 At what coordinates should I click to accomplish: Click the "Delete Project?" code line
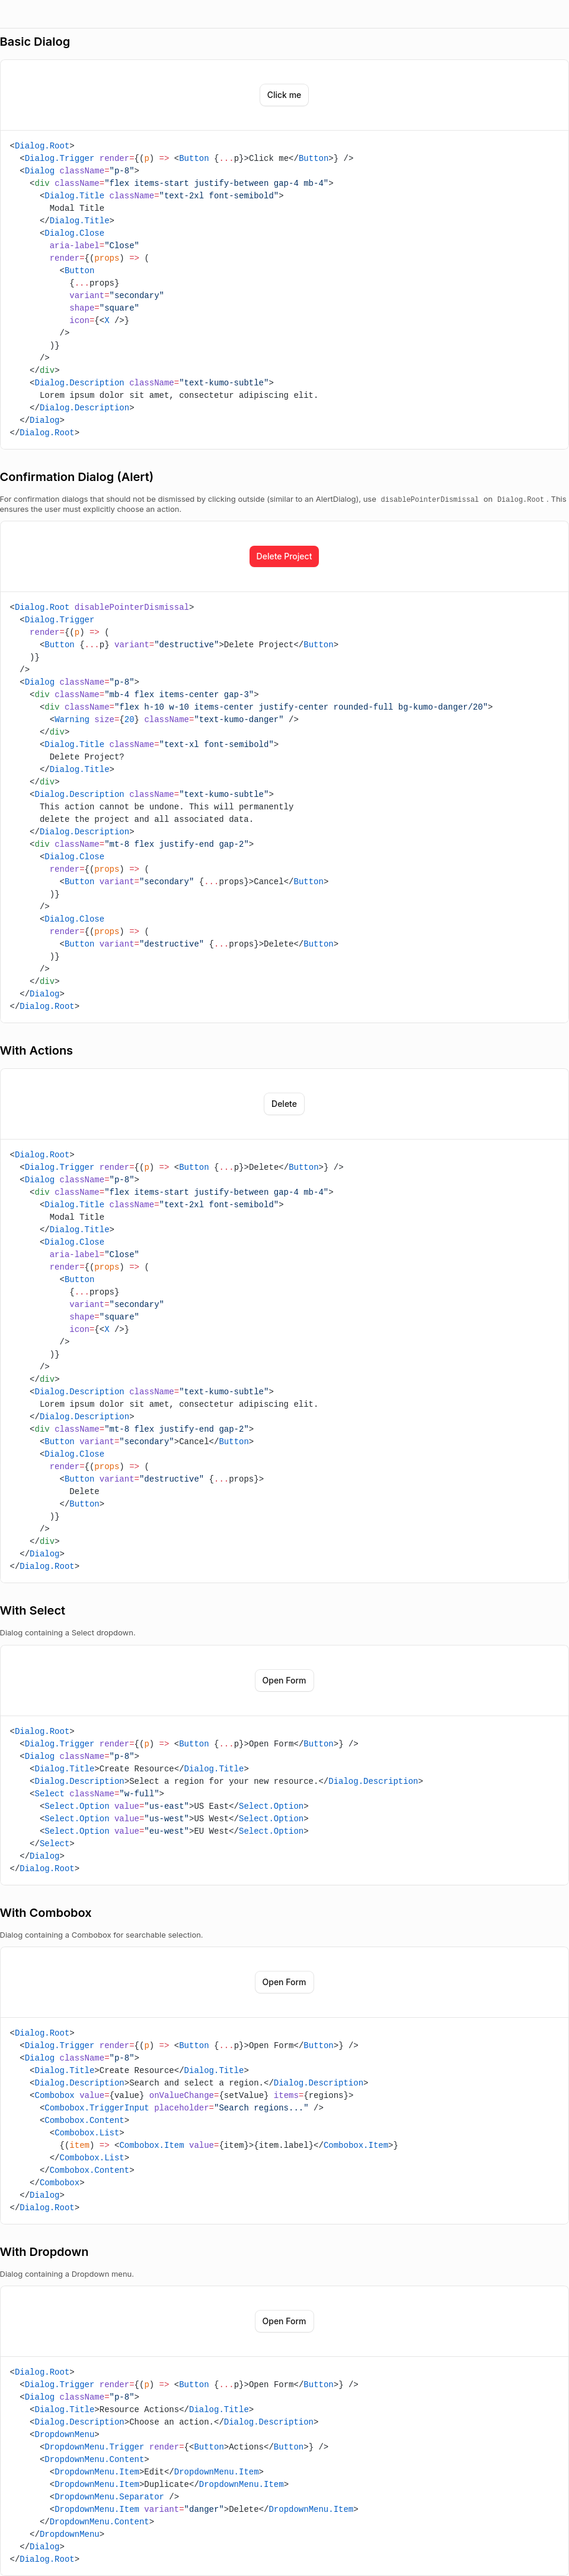[x=87, y=757]
